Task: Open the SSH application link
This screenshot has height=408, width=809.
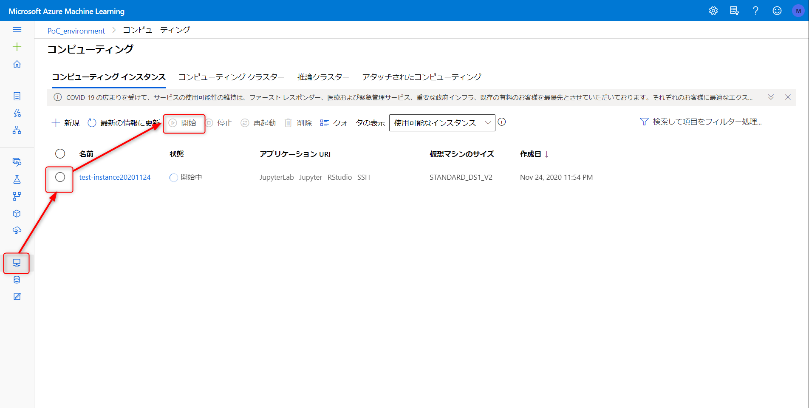Action: (363, 177)
